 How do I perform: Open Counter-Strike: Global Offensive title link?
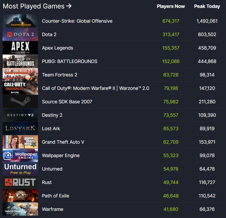[77, 21]
